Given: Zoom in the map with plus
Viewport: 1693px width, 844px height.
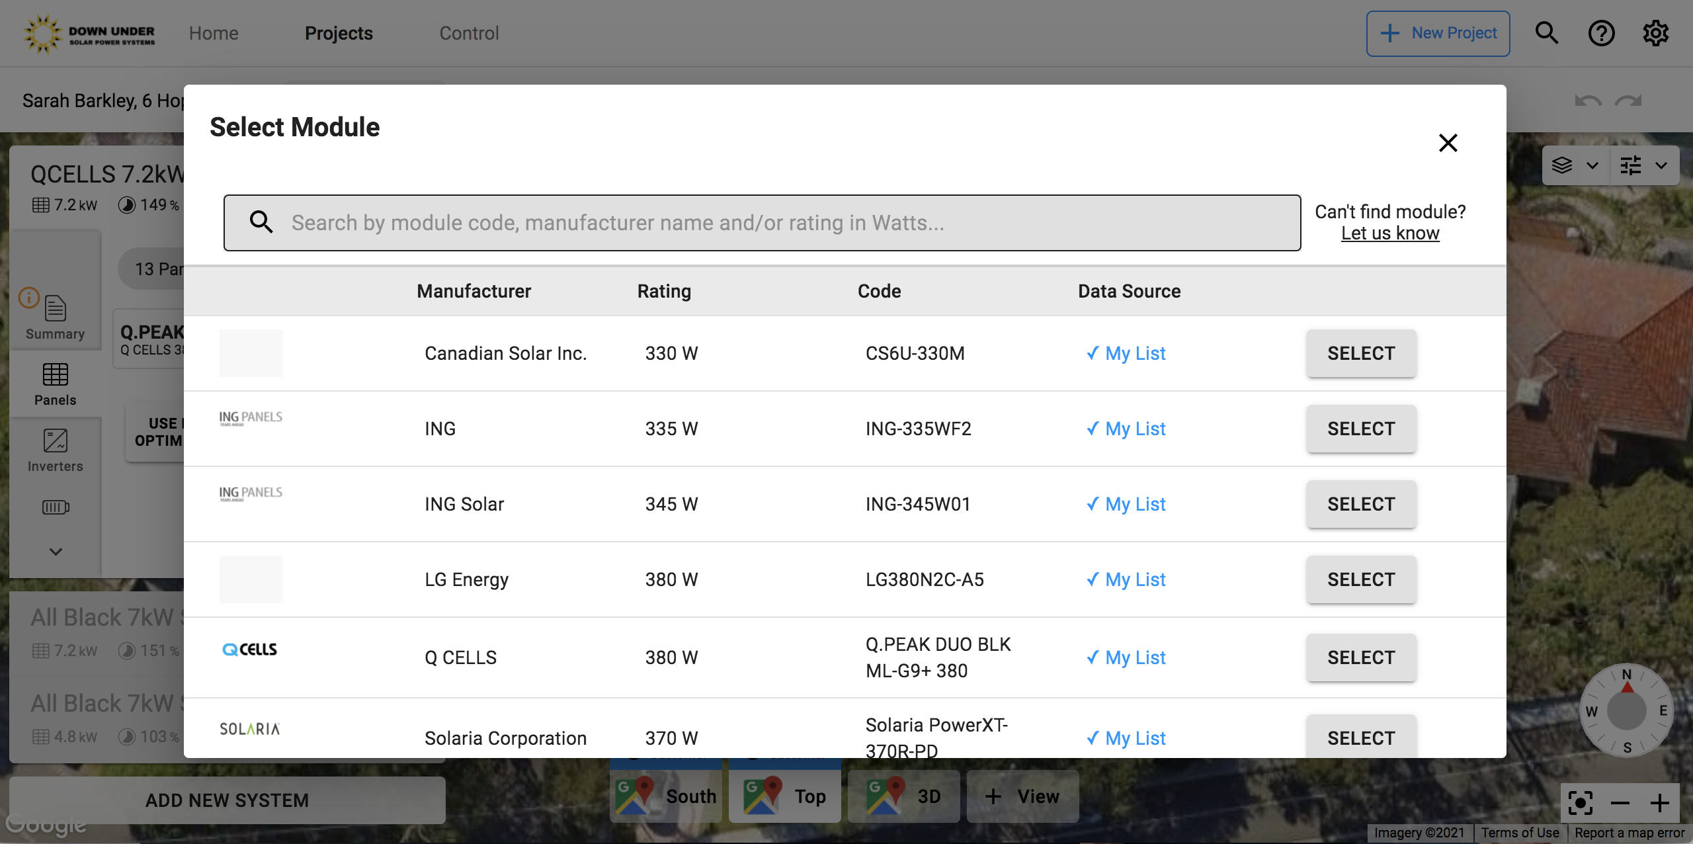Looking at the screenshot, I should [x=1660, y=804].
